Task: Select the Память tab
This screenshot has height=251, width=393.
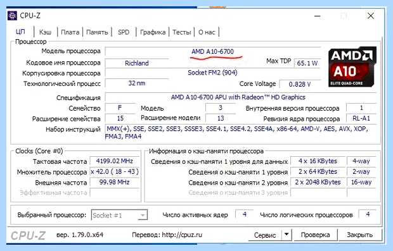Action: pos(97,32)
